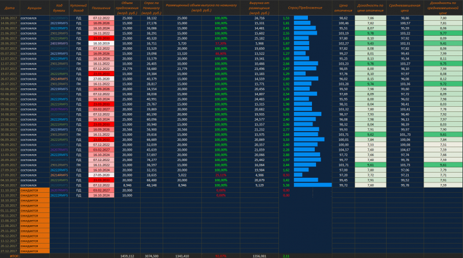Select the red 88,80% placement cell

tap(221, 54)
